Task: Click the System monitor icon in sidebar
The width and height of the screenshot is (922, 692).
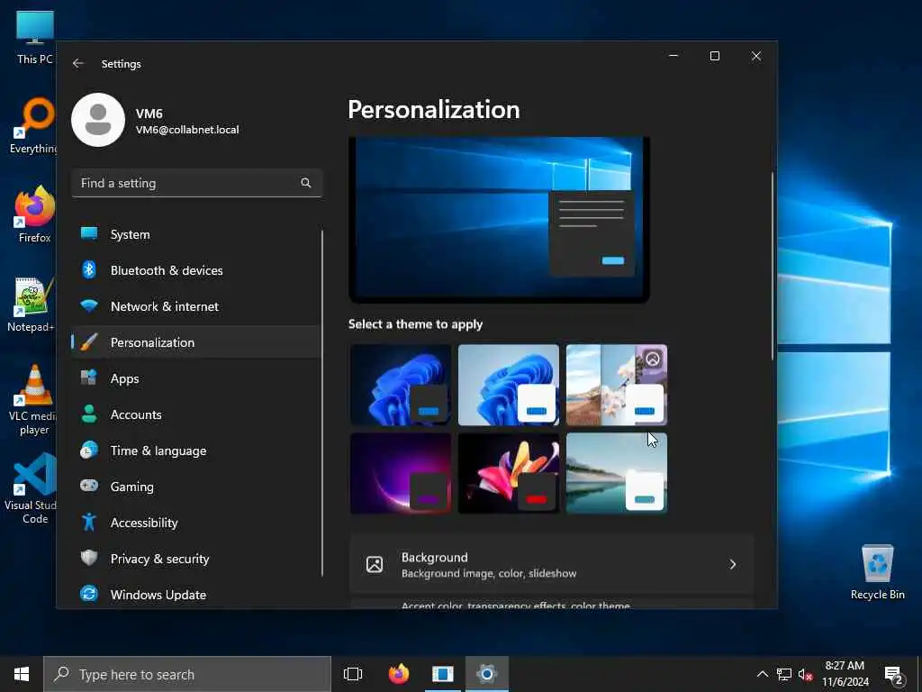Action: (x=89, y=233)
